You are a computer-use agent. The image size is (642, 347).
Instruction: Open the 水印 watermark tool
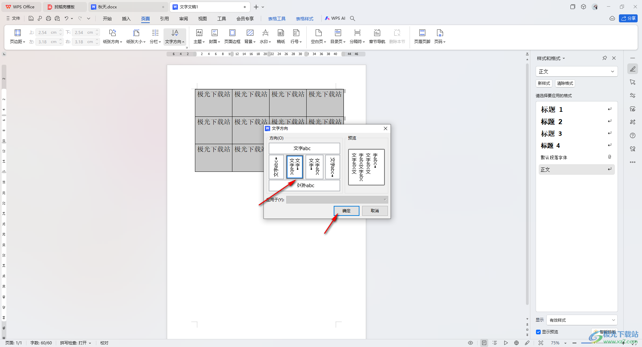(x=265, y=36)
